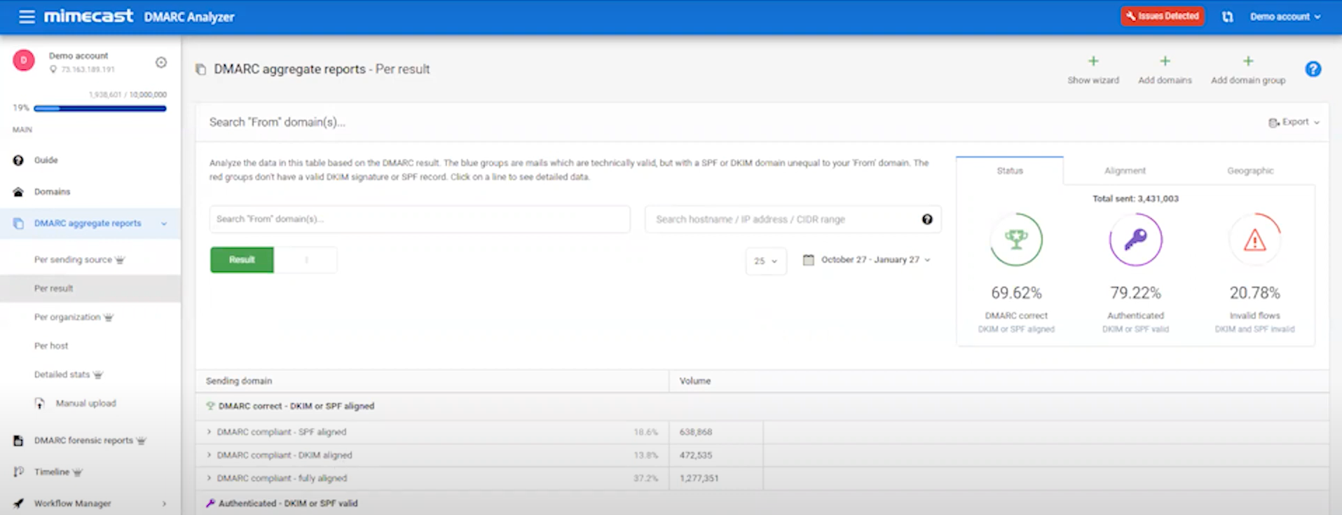
Task: Open account settings circle icon in sidebar
Action: tap(161, 62)
